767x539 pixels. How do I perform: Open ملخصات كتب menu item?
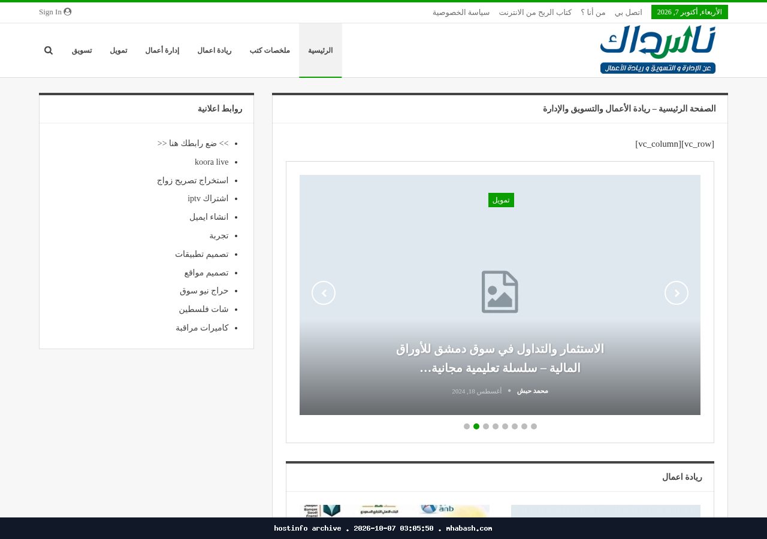[x=270, y=50]
